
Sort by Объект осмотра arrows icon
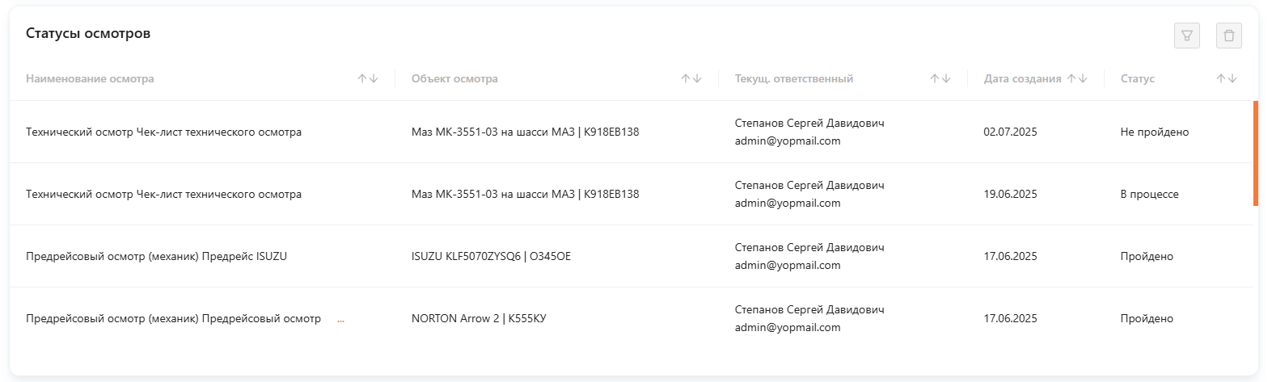(691, 78)
